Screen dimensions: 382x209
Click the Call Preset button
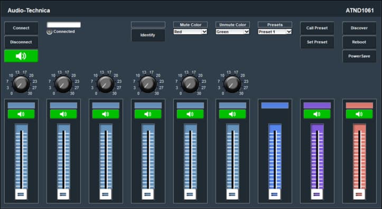pos(317,28)
